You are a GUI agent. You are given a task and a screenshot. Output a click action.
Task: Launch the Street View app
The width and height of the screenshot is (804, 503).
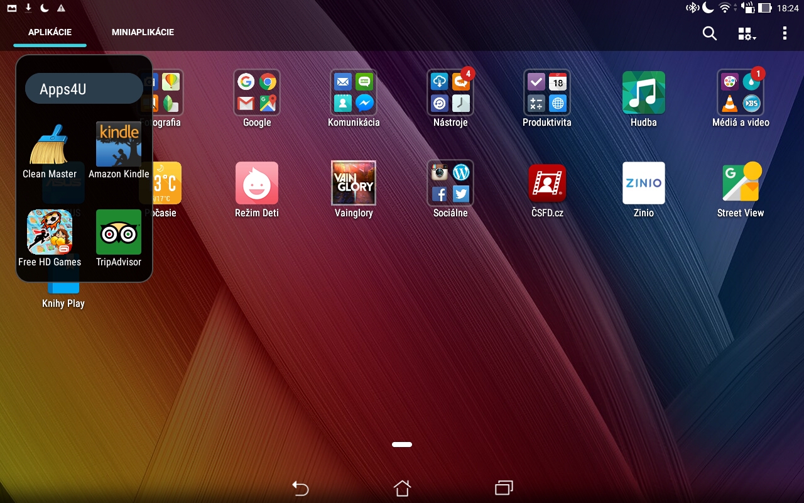click(x=741, y=183)
